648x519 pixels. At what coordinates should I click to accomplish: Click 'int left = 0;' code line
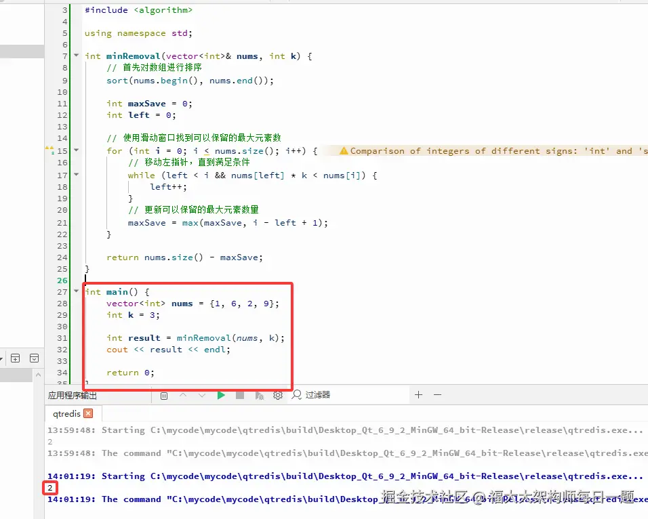click(x=141, y=115)
